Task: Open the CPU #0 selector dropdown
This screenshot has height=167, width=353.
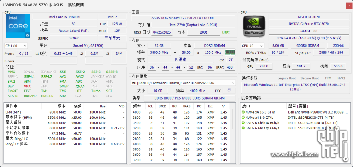Action: [x=16, y=46]
